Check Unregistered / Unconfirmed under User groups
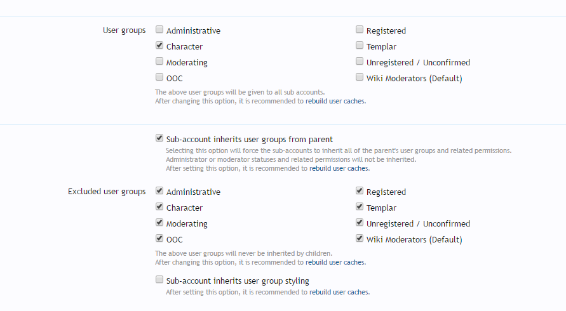The image size is (566, 311). pyautogui.click(x=360, y=62)
